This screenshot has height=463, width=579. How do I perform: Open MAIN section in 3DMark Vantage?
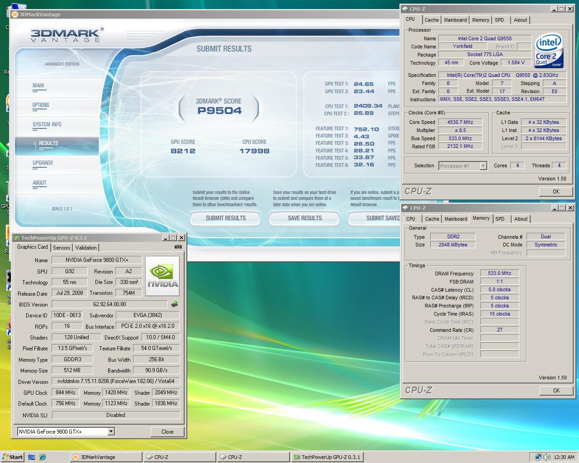tap(57, 87)
